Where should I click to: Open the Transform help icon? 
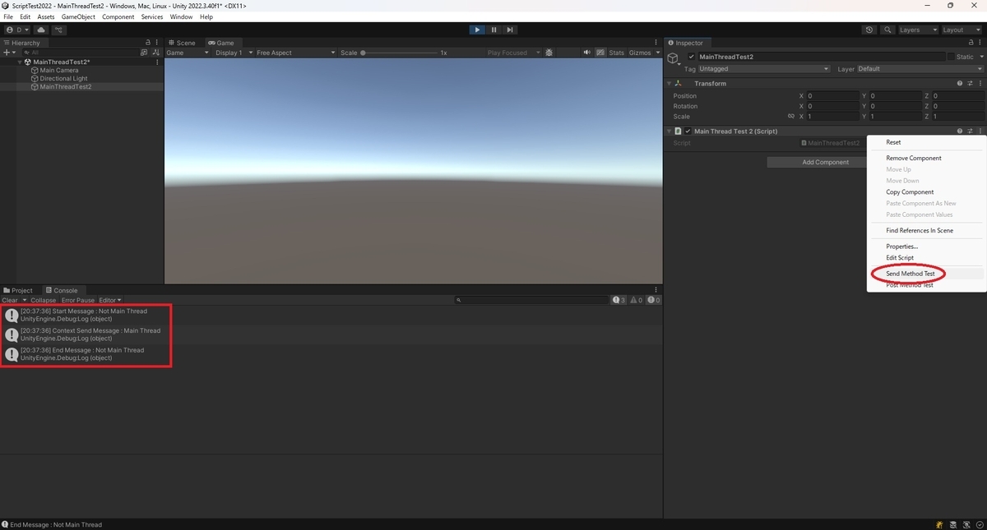click(x=960, y=84)
